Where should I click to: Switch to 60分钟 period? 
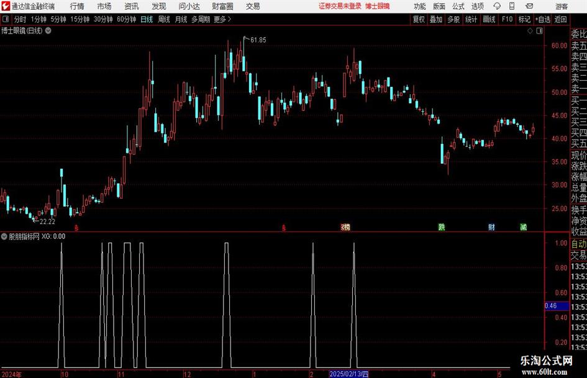click(126, 19)
